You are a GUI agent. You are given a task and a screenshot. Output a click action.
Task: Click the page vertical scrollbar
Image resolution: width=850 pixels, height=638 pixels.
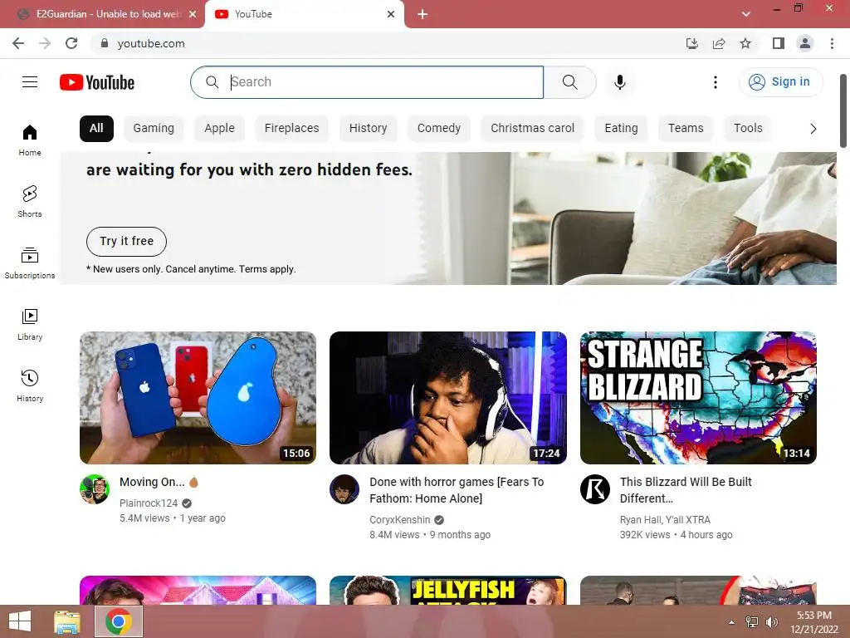pos(843,111)
